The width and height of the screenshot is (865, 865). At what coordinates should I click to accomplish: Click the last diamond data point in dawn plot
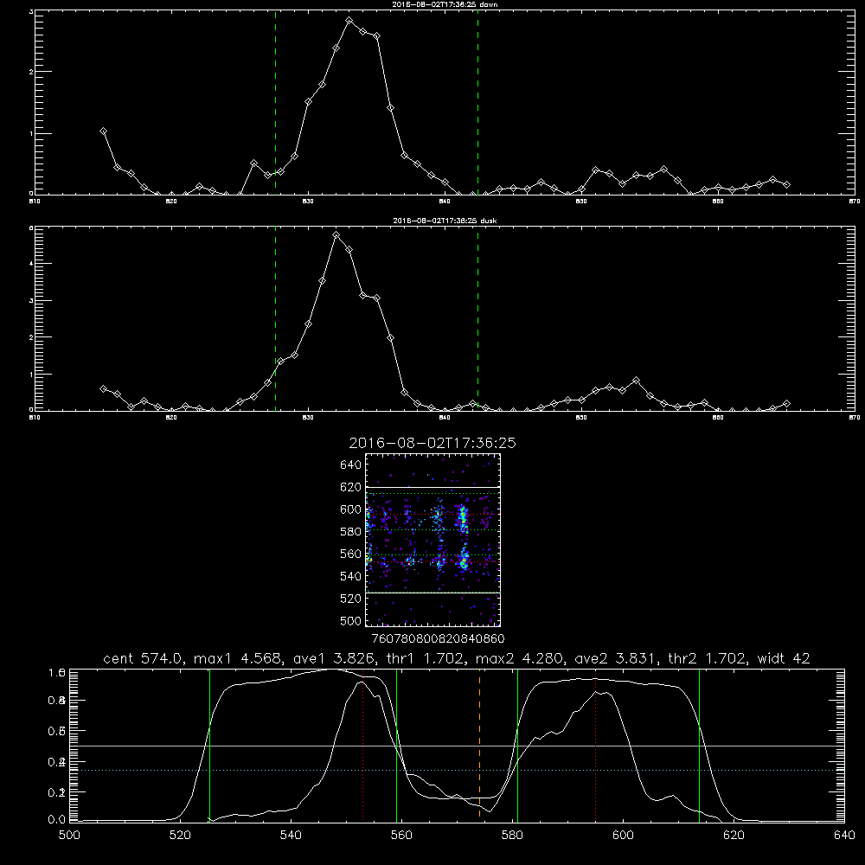[x=786, y=185]
